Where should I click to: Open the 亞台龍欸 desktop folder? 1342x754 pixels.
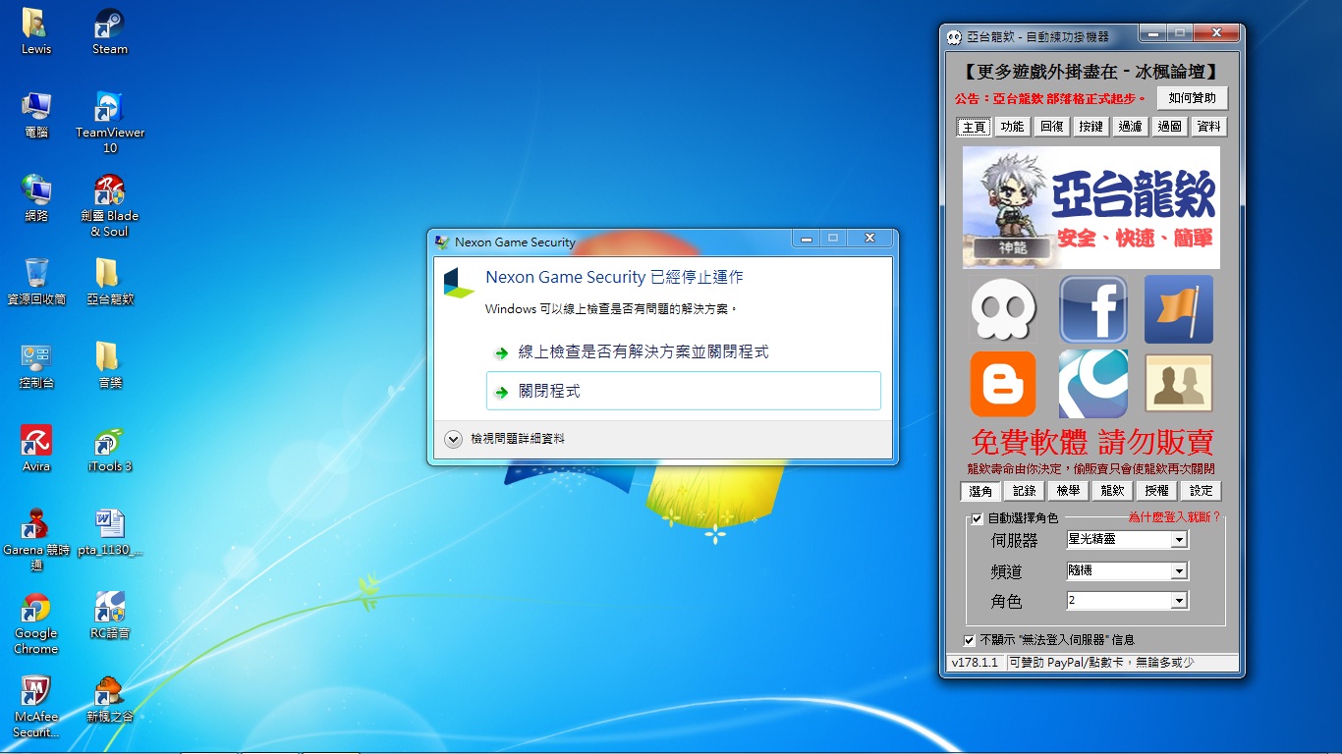click(x=110, y=282)
